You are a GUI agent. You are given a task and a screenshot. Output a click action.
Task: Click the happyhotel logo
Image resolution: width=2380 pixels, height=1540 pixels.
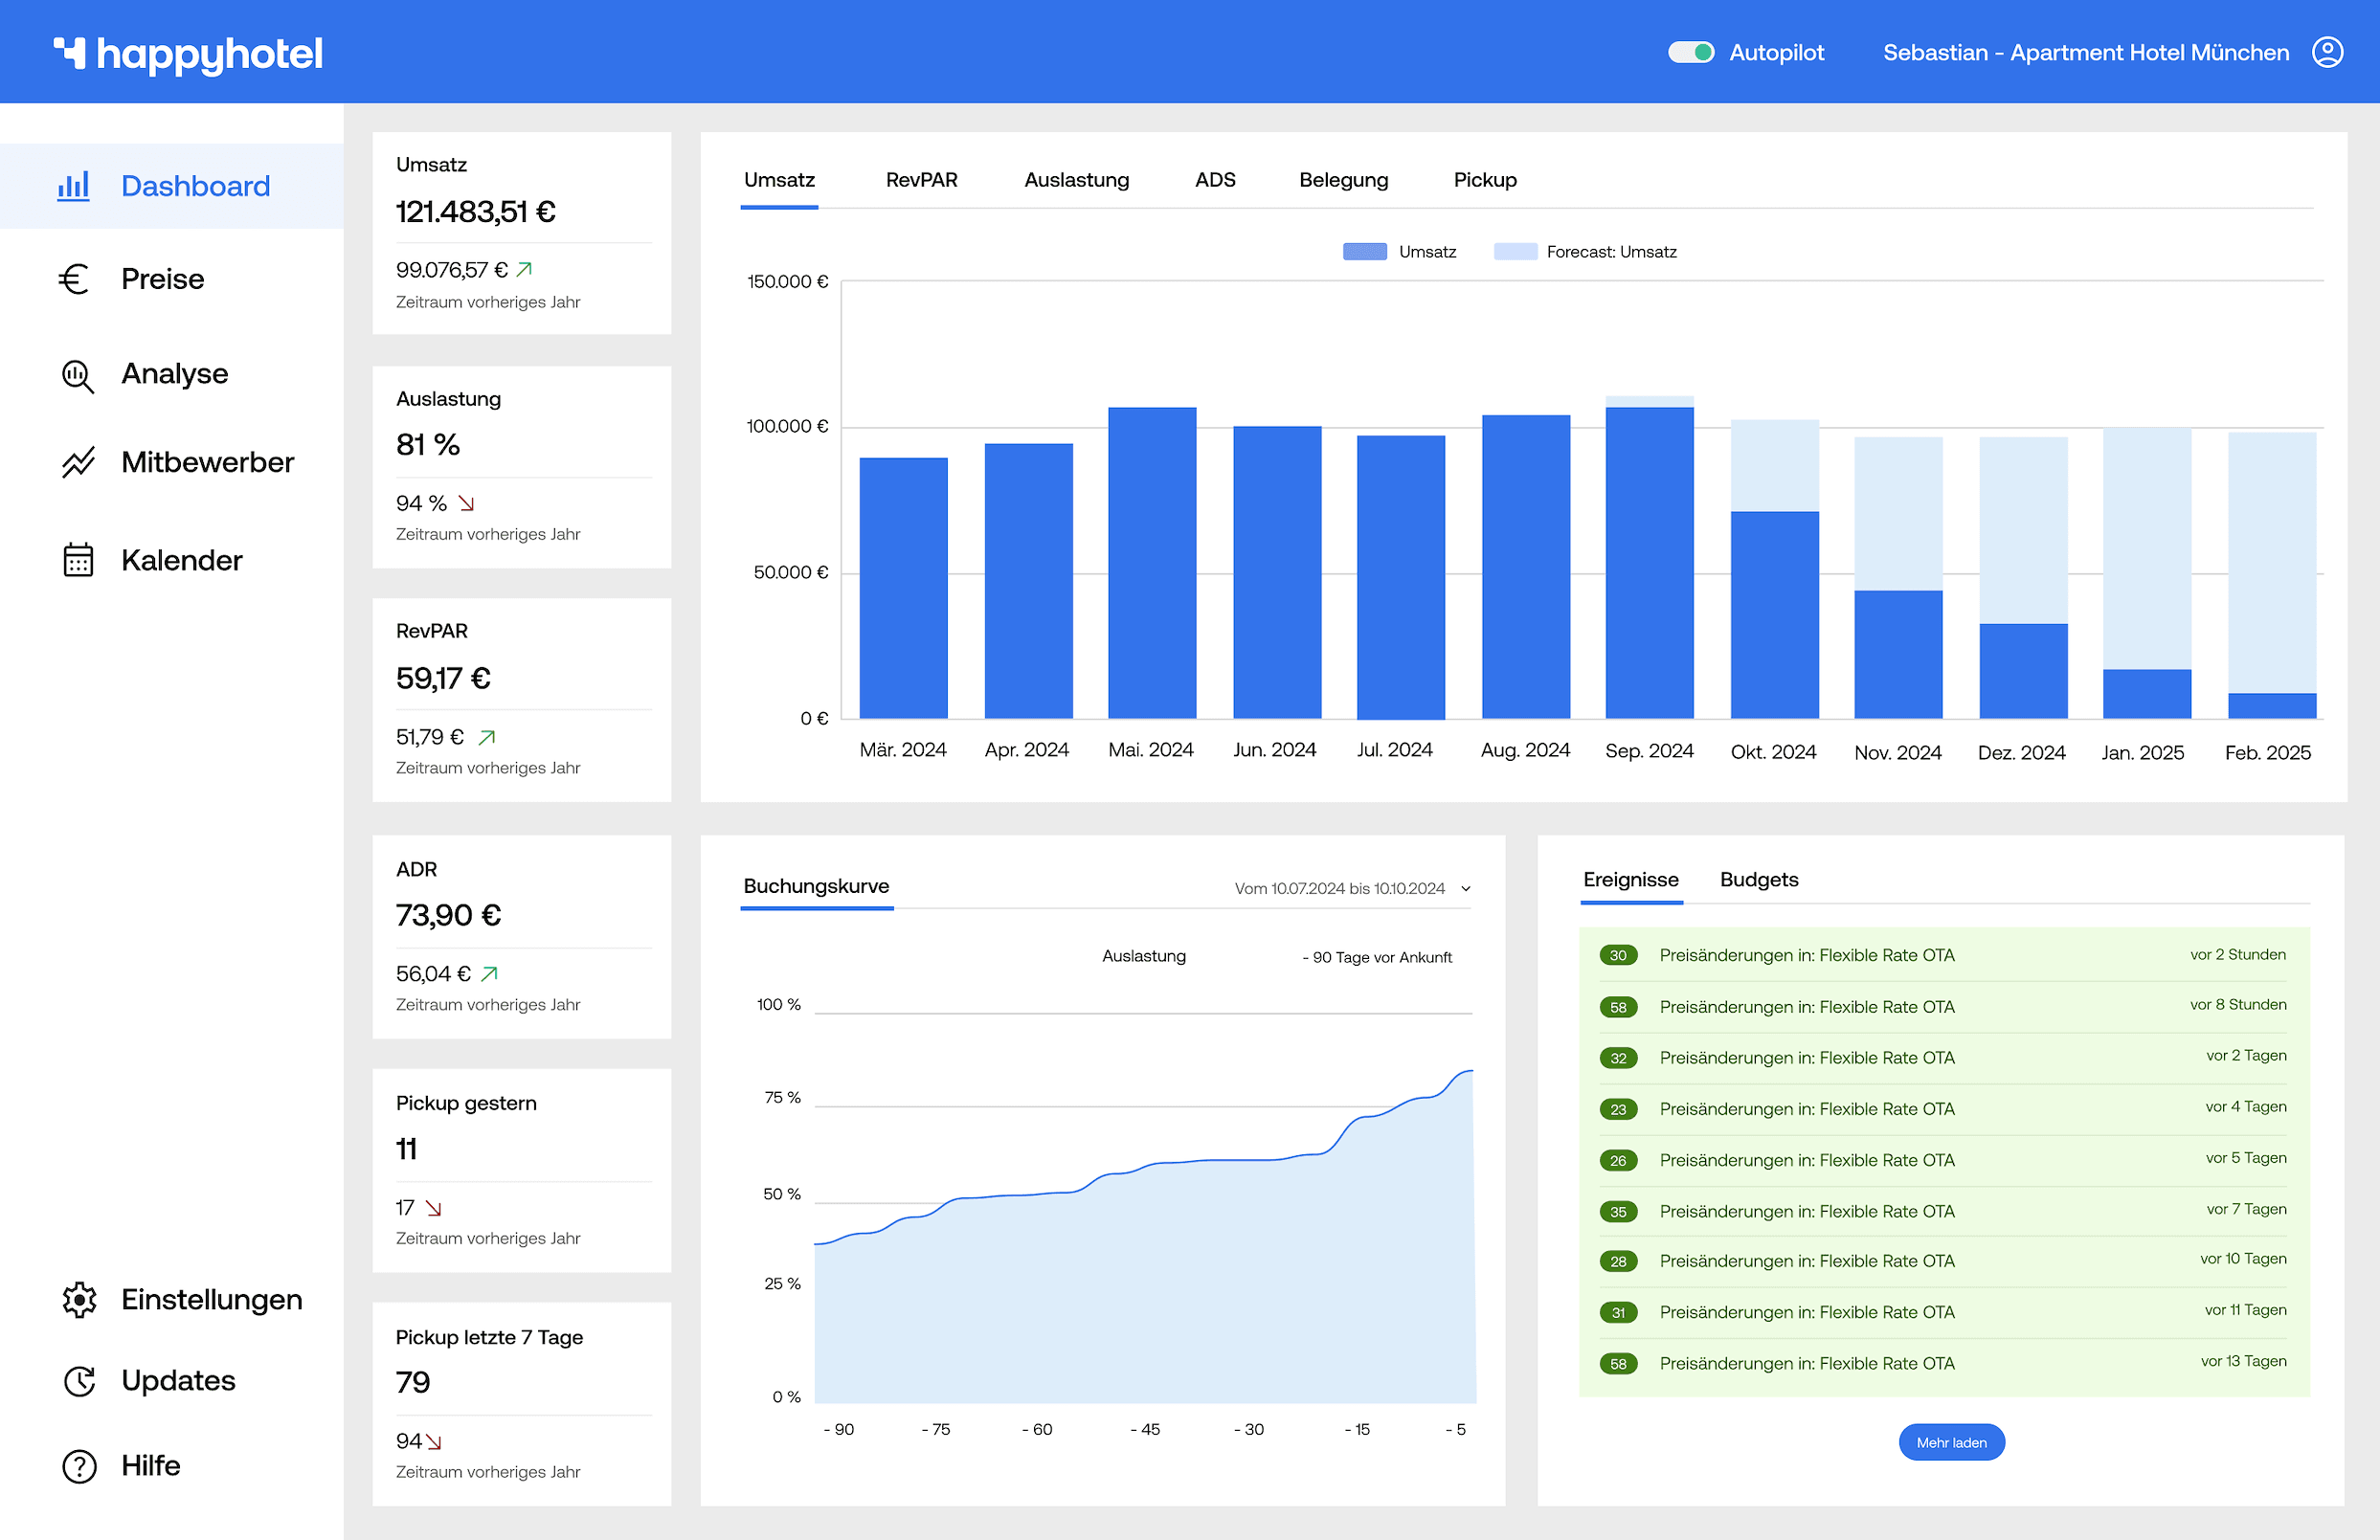pos(188,53)
